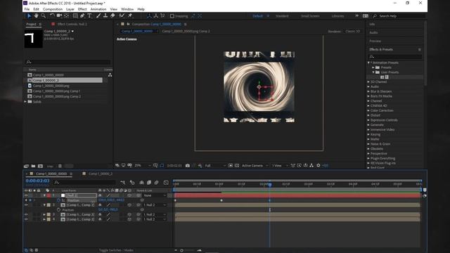
Task: Open Active Camera view dropdown
Action: pos(255,166)
